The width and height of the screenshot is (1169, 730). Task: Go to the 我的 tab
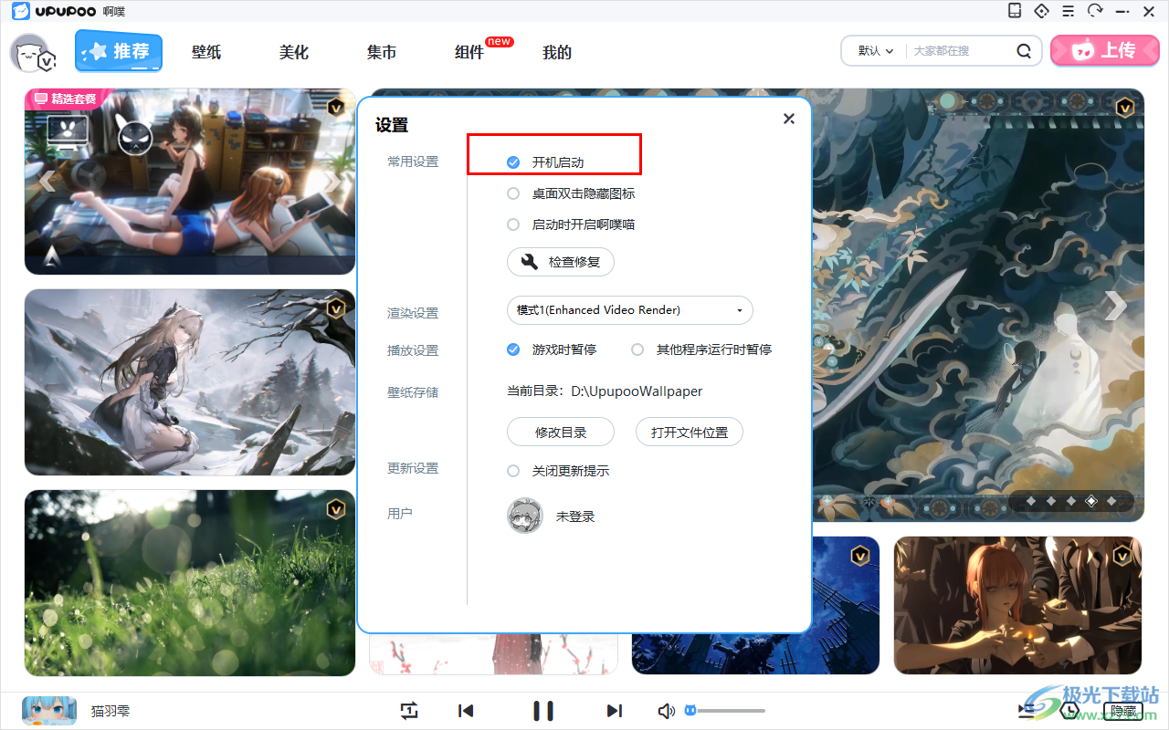point(557,53)
